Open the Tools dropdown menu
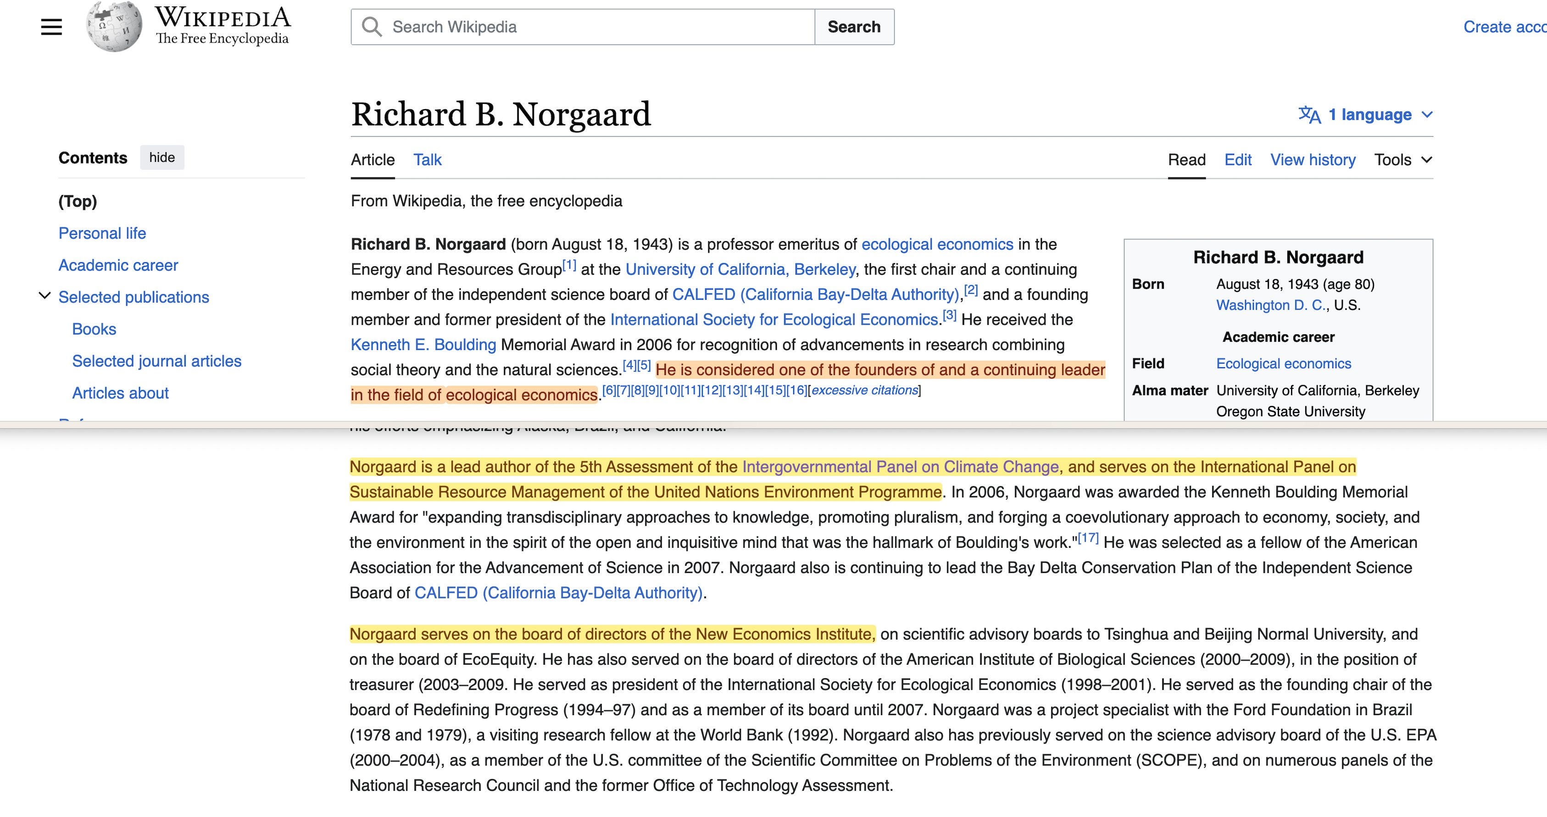 pyautogui.click(x=1403, y=160)
